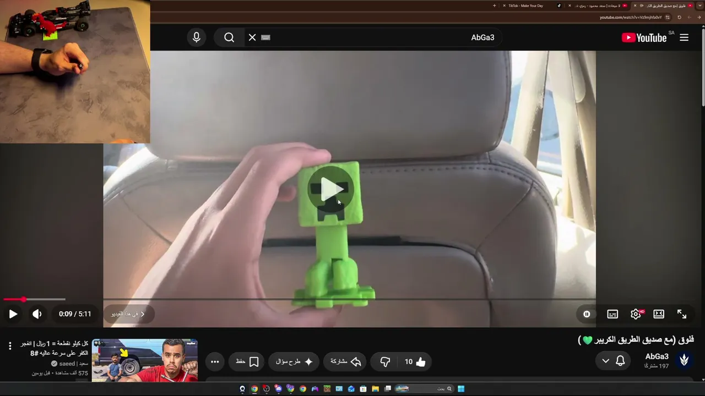The height and width of the screenshot is (396, 705).
Task: Expand the 'في هذا الفيديو' chapters chip
Action: (128, 314)
